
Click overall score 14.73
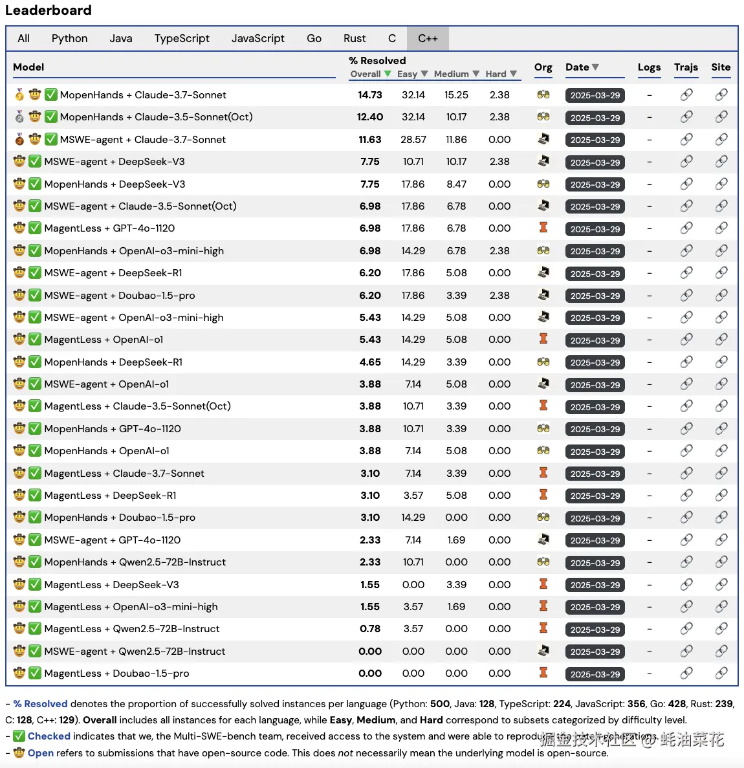point(370,95)
